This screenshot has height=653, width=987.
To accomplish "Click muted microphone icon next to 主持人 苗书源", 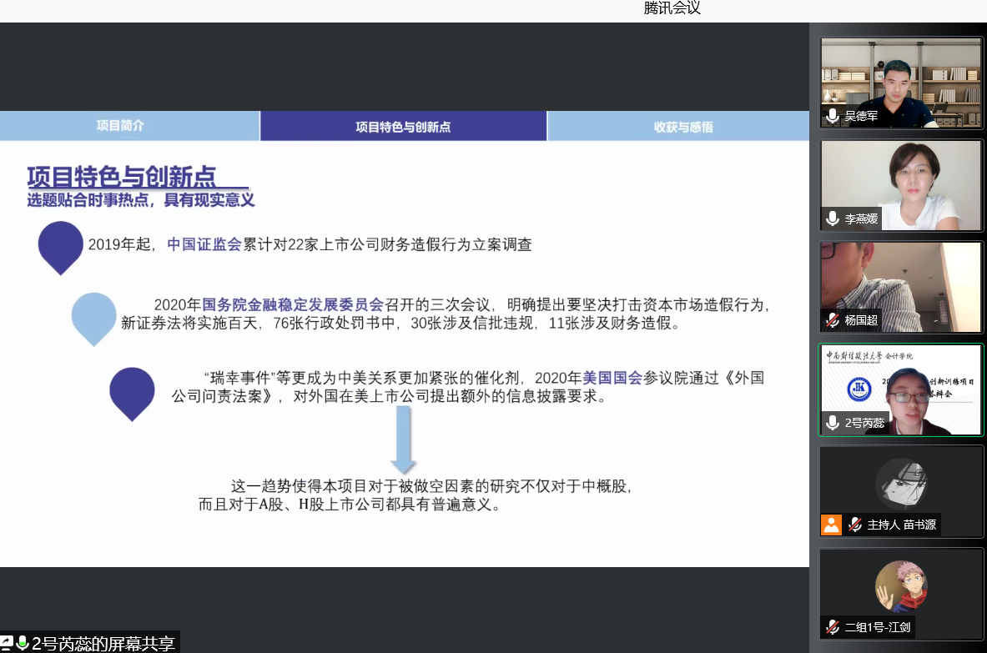I will (855, 525).
